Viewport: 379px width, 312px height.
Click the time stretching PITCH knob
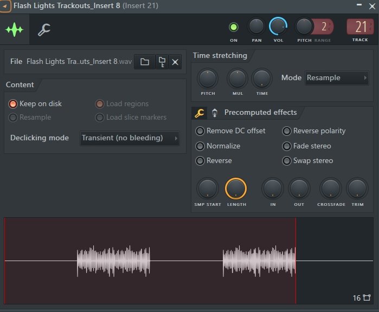coord(208,79)
